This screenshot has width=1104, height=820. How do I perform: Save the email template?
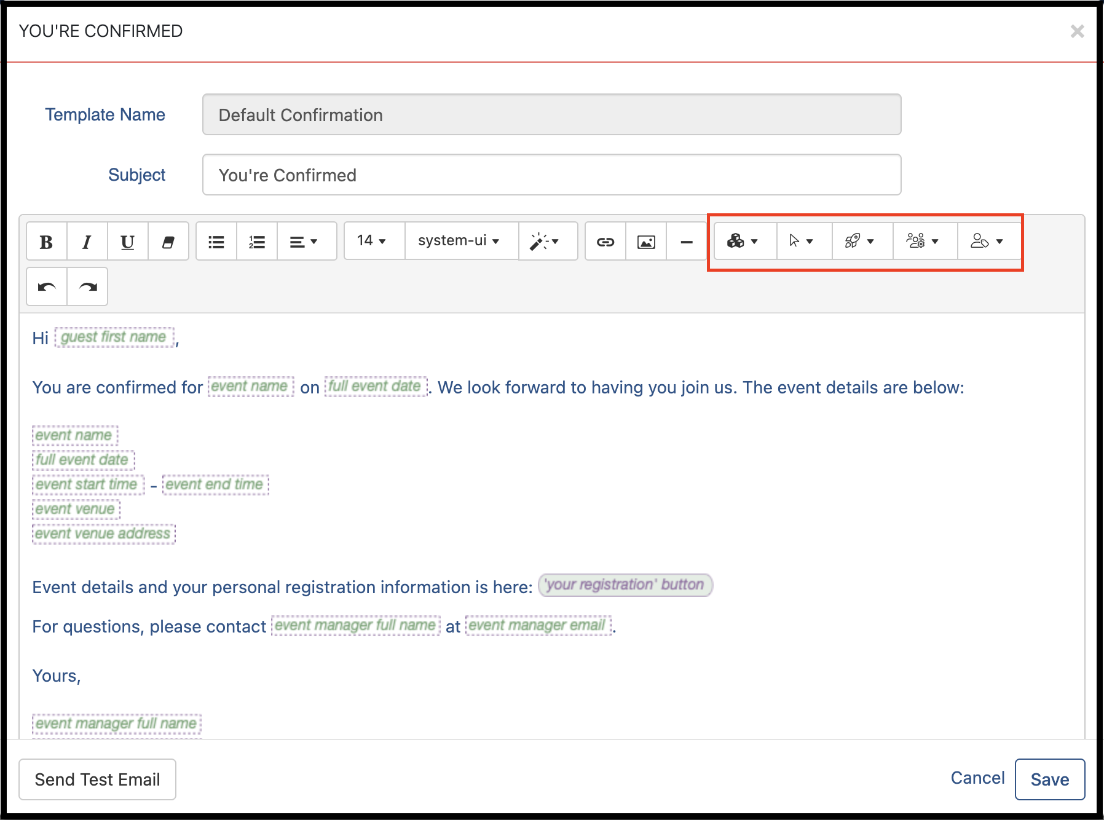(x=1050, y=779)
